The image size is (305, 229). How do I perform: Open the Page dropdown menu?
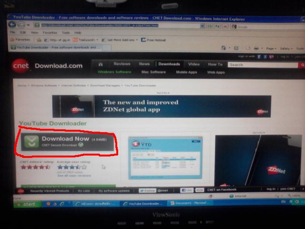click(271, 49)
